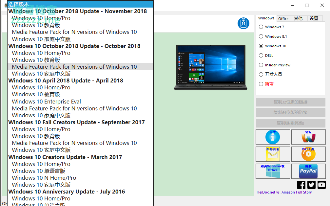Choose Media Feature Pack under April 2018
Viewport: 330px width, 206px height.
tap(80, 108)
